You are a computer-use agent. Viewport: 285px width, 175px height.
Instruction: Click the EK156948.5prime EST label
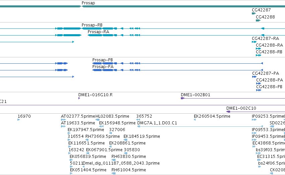point(117,123)
